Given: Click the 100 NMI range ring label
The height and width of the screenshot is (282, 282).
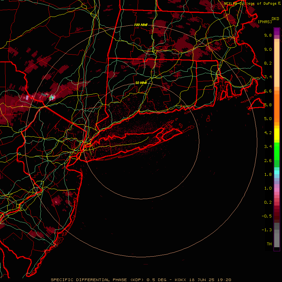Looking at the screenshot, I should coord(141,25).
